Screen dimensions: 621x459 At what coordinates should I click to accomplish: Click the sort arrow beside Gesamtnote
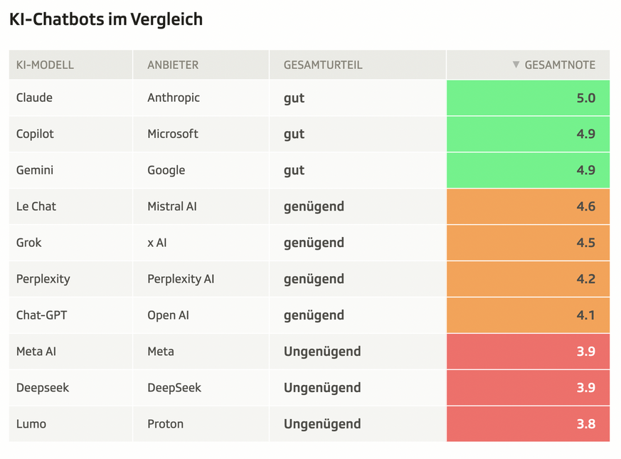516,65
